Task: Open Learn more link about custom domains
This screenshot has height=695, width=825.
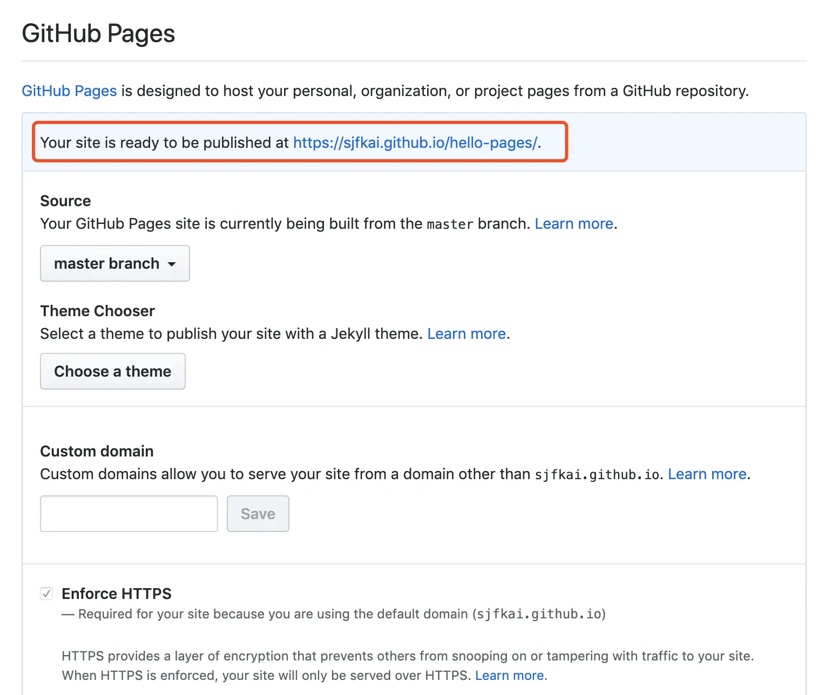Action: pyautogui.click(x=707, y=474)
